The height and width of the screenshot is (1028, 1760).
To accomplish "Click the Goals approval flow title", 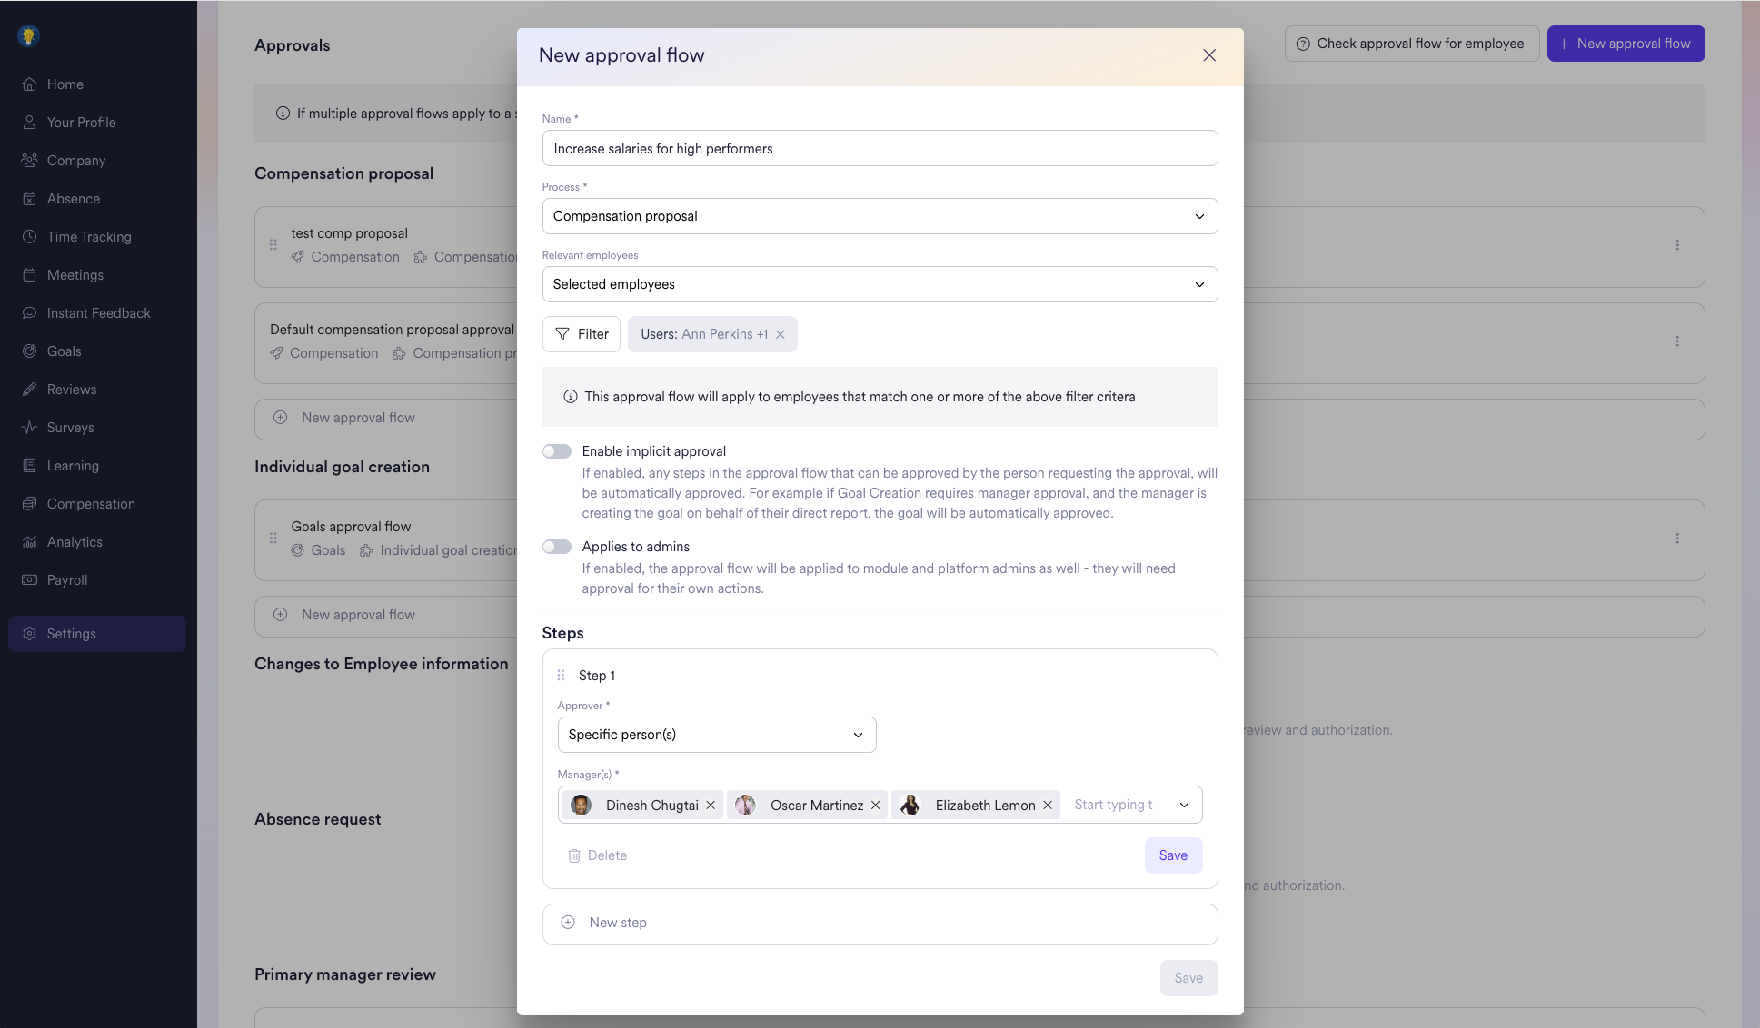I will point(351,527).
